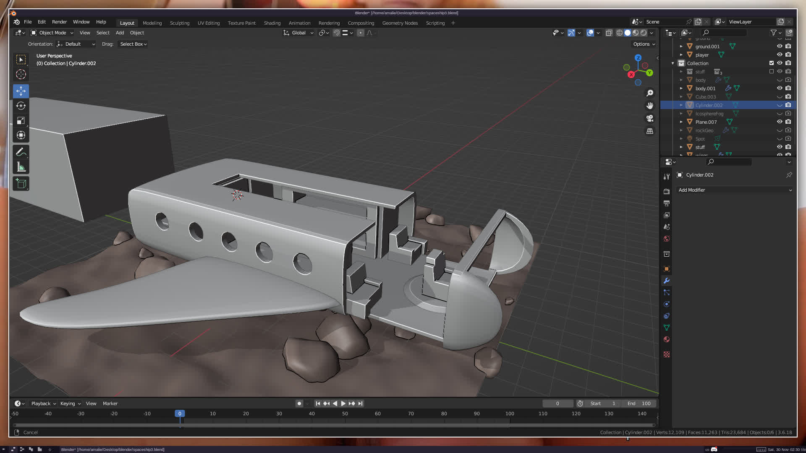Toggle Collection exclude checkbox in outliner
This screenshot has height=453, width=806.
click(x=771, y=63)
